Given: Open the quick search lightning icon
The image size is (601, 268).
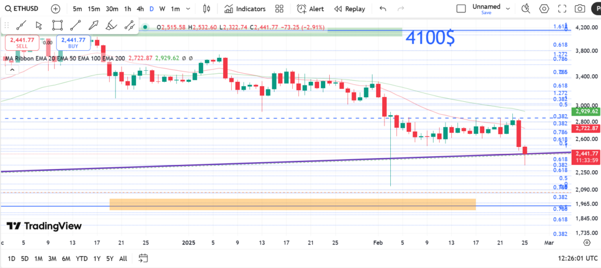Looking at the screenshot, I should [x=525, y=9].
